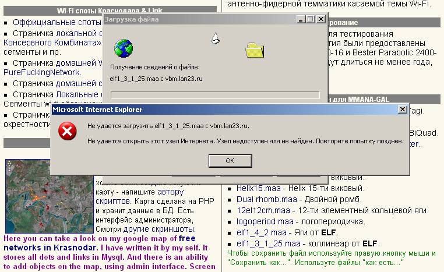
Task: Open the 'Оффициальные споты' link
Action: click(x=57, y=22)
